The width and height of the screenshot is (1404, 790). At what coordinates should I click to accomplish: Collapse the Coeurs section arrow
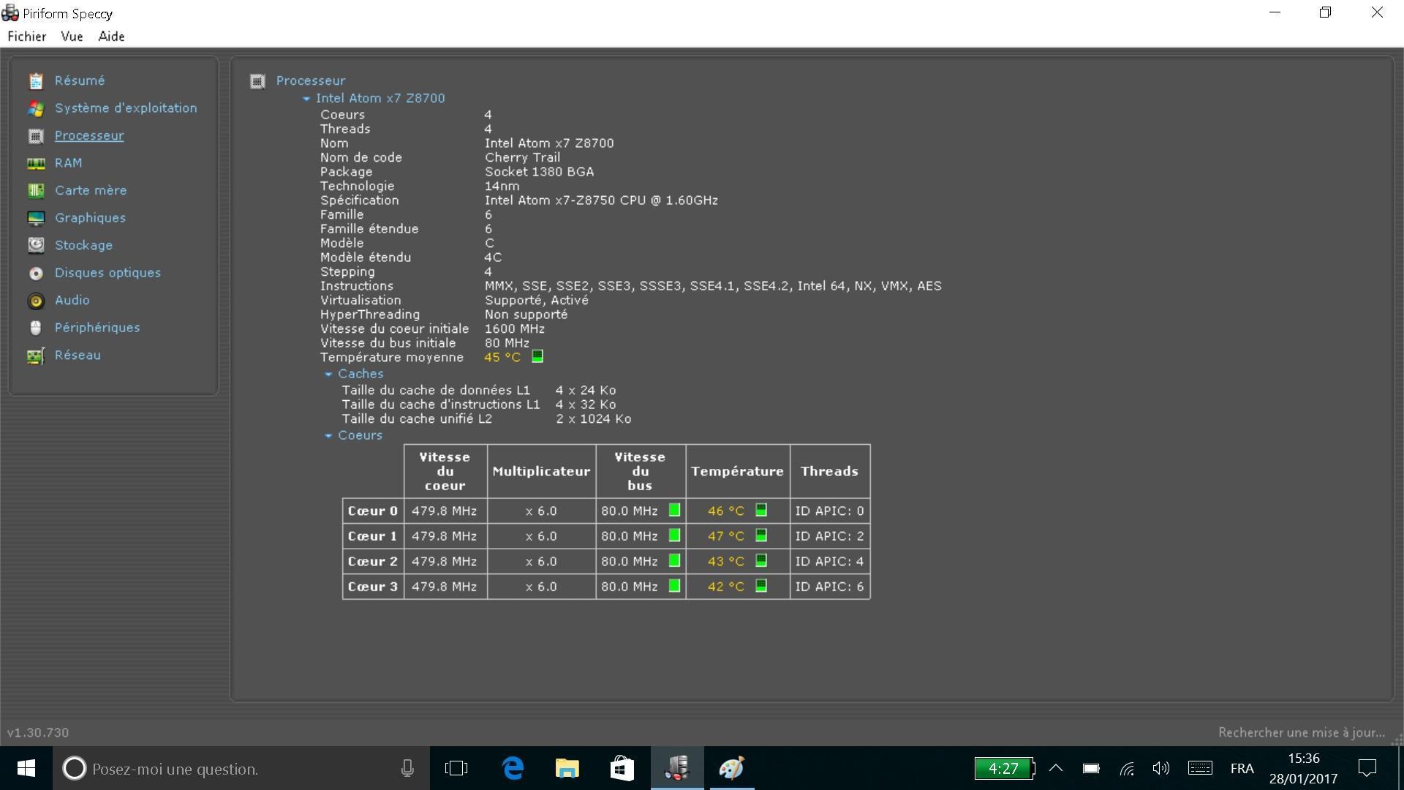pos(328,436)
